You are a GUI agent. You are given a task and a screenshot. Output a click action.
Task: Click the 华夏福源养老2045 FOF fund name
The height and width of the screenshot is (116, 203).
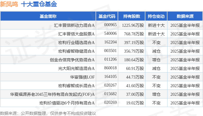[x=52, y=94]
